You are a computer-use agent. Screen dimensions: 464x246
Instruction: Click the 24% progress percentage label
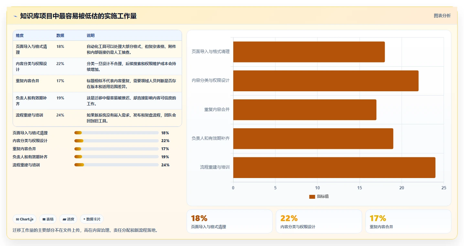[x=165, y=165]
